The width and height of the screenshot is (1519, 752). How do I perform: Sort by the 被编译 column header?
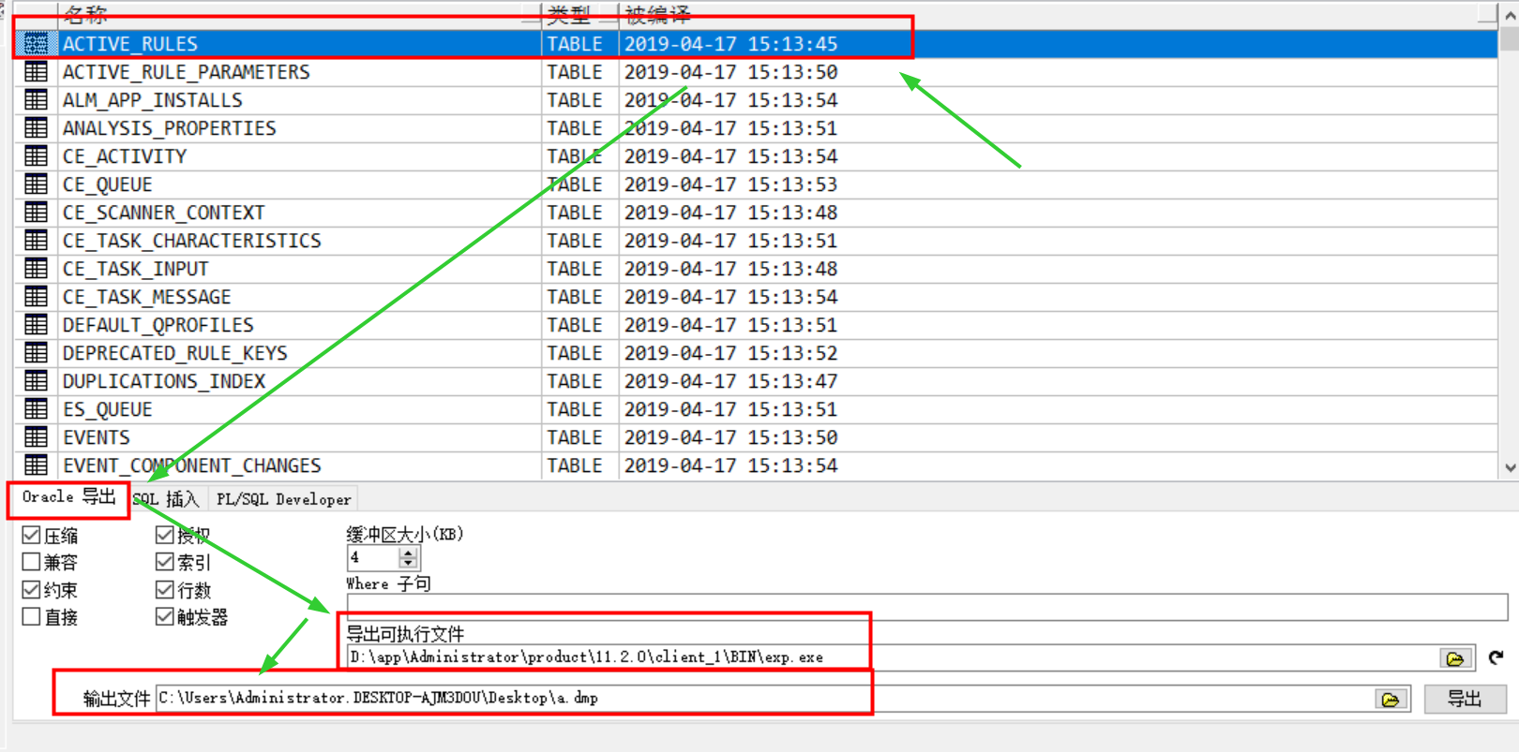(1058, 14)
